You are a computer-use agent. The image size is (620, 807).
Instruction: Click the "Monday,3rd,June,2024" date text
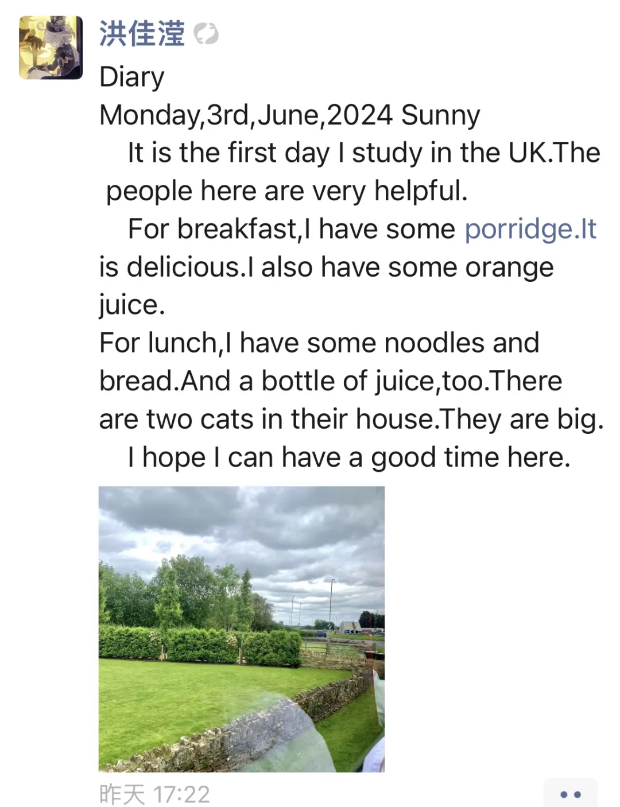click(246, 115)
